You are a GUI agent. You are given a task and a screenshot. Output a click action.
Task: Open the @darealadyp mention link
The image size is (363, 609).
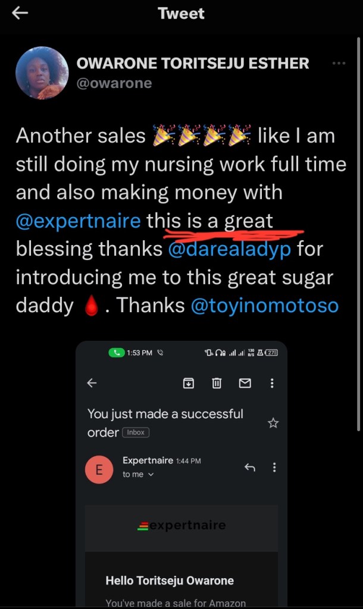[230, 249]
